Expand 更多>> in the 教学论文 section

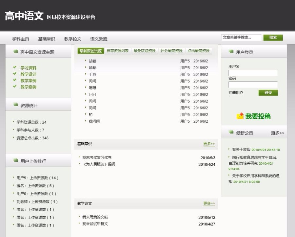pyautogui.click(x=209, y=203)
